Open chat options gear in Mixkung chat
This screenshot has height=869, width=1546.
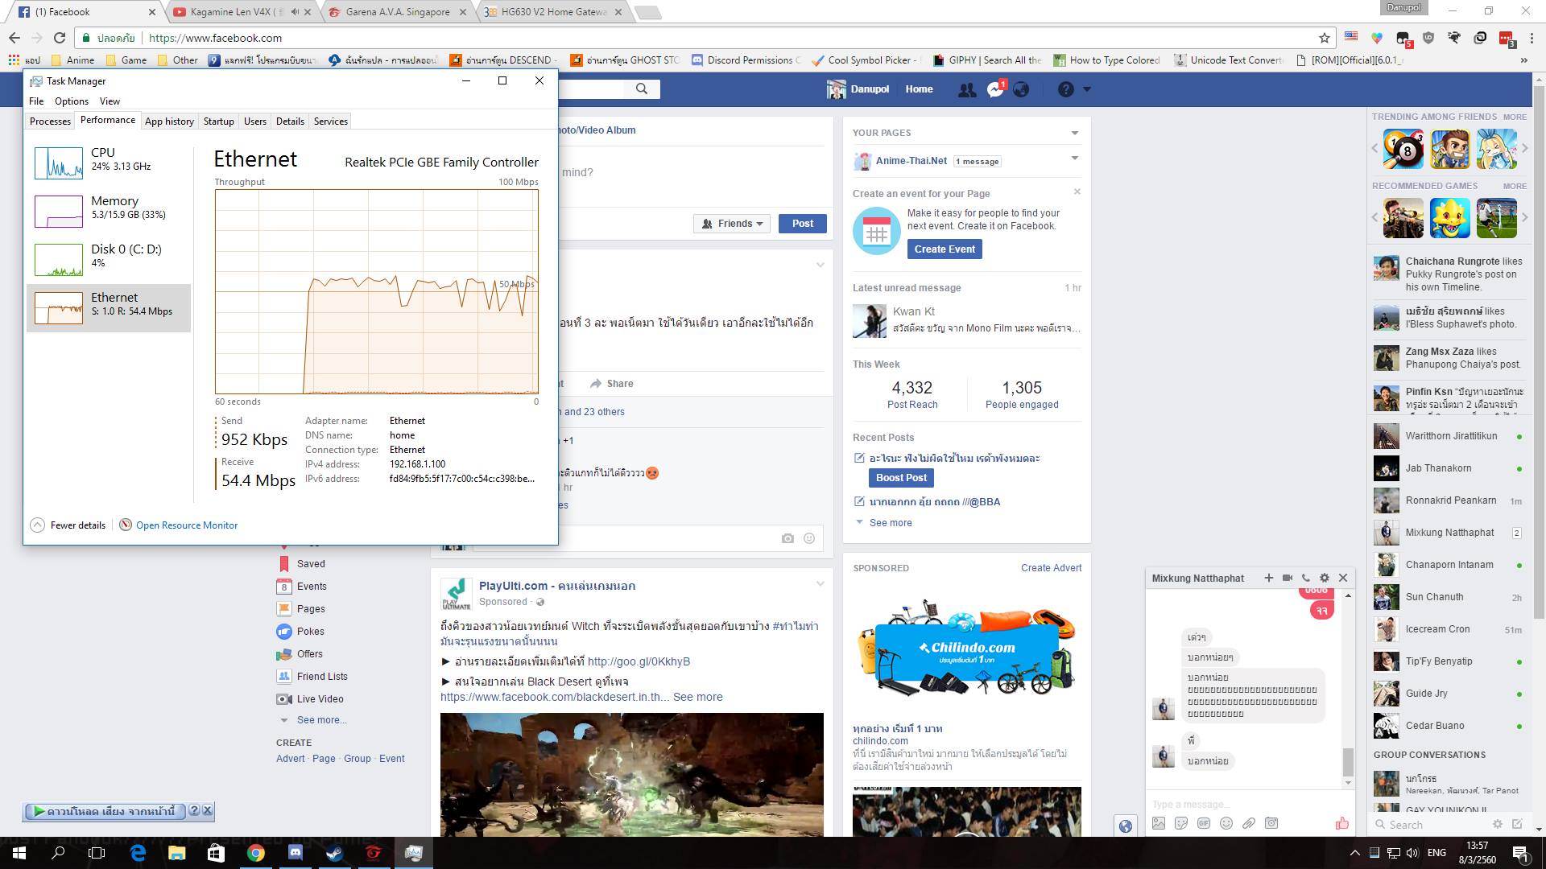tap(1324, 578)
